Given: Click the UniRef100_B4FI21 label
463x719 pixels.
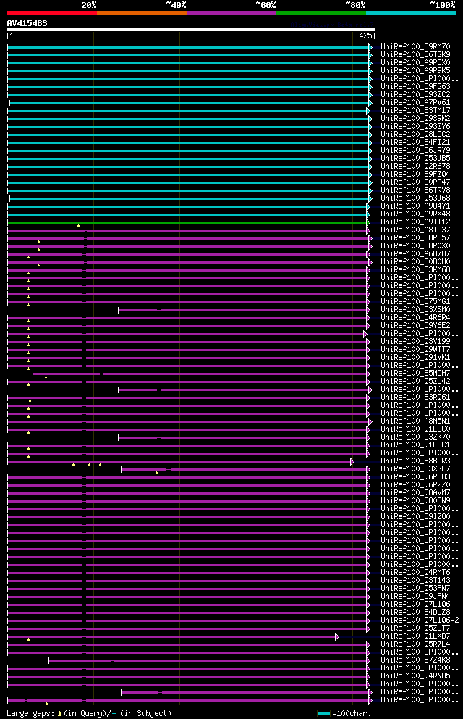Looking at the screenshot, I should coord(415,142).
